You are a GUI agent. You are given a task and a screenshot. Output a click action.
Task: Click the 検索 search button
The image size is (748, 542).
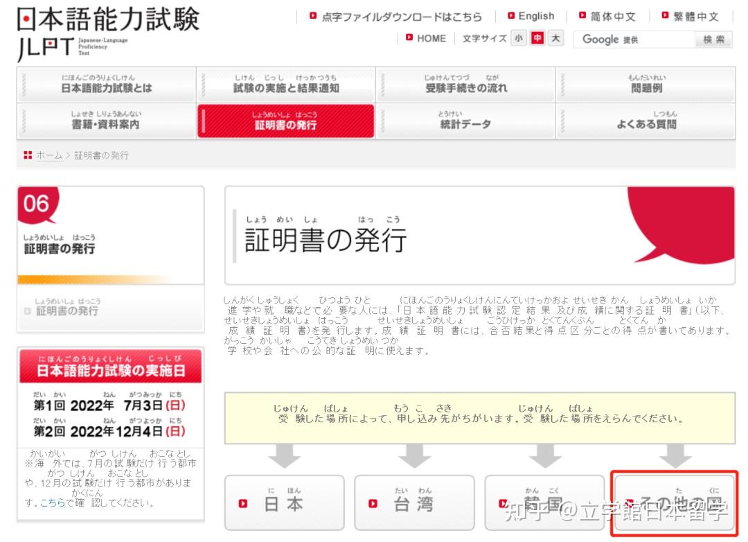point(713,40)
